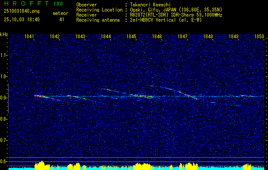Click the 1842 time axis label
The width and height of the screenshot is (268, 170).
[55, 37]
